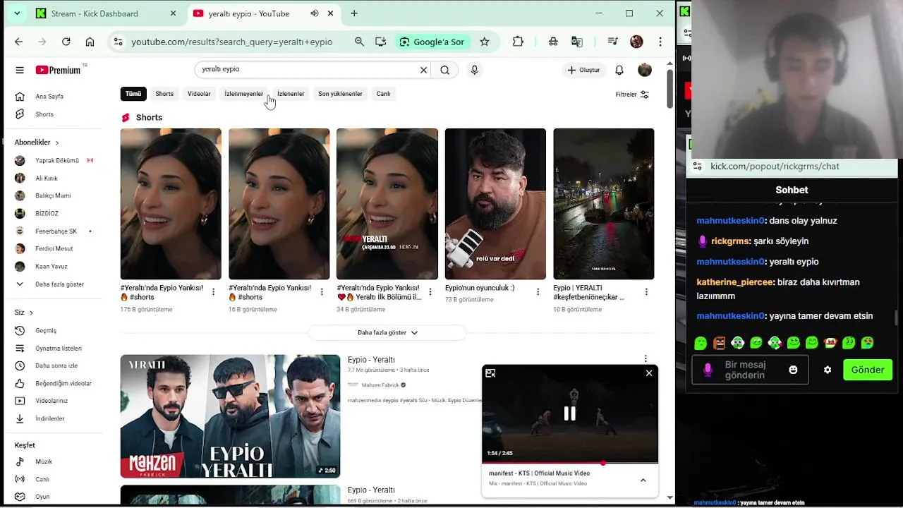Open the 176 B görüntüleme short thumbnail
903x508 pixels.
point(171,204)
